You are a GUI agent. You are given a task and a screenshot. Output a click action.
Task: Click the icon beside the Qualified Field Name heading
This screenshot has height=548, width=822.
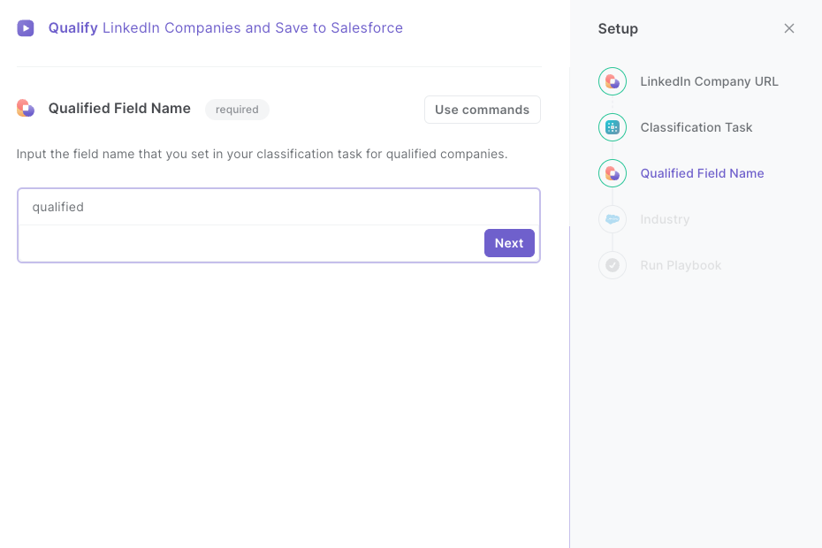[25, 108]
